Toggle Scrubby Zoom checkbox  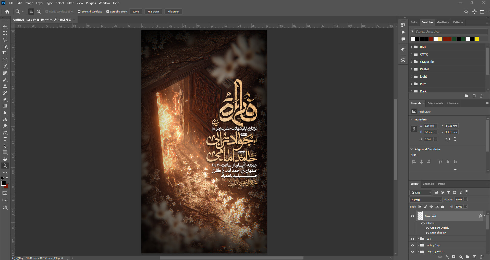(108, 11)
